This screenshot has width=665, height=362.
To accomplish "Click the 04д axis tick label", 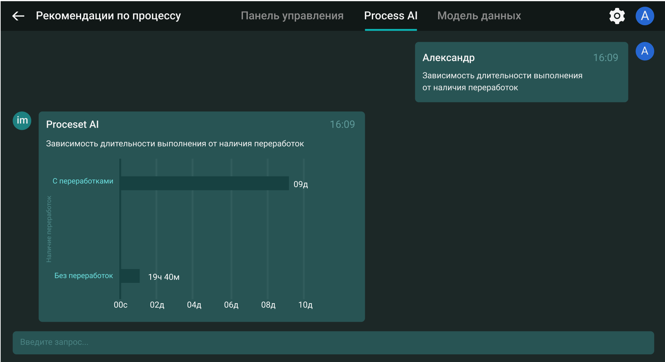I will [194, 305].
